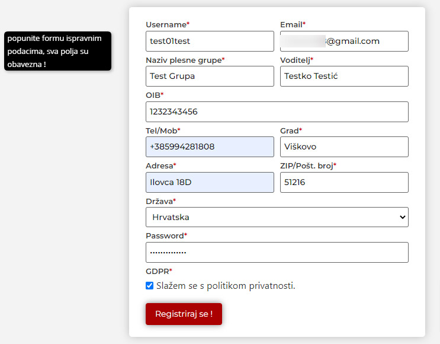Select the Adresa field with Ilovca 18D

(210, 183)
